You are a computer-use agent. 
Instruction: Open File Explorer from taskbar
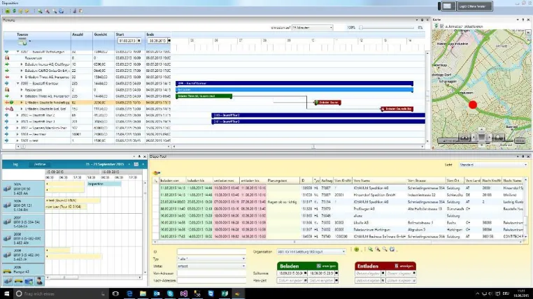pos(143,293)
